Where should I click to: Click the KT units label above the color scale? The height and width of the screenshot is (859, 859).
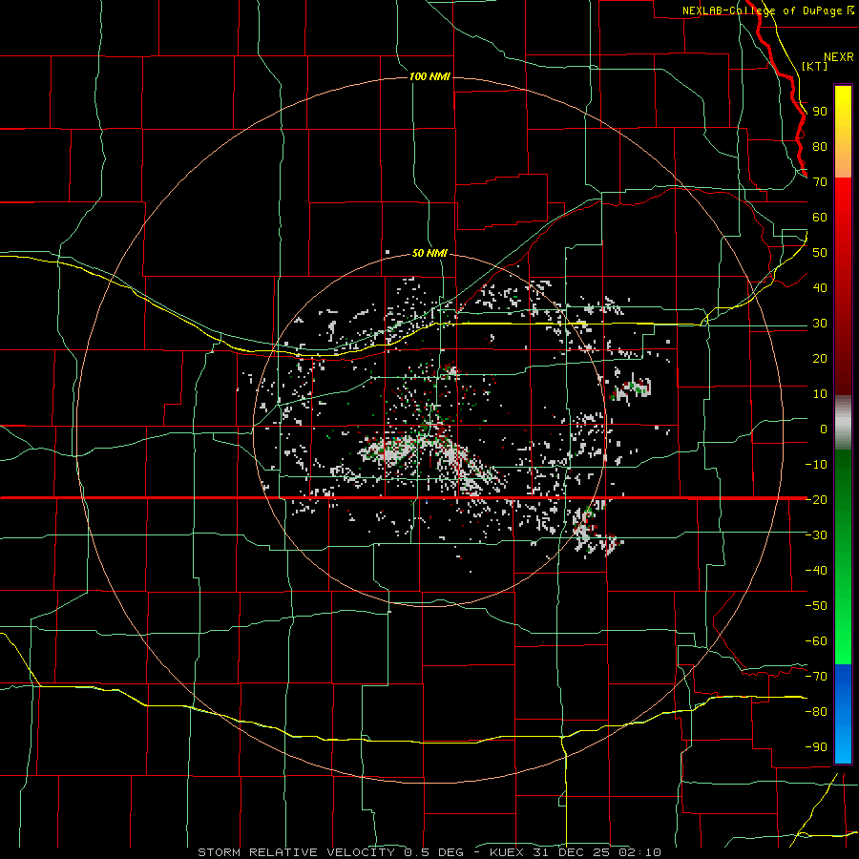click(815, 66)
